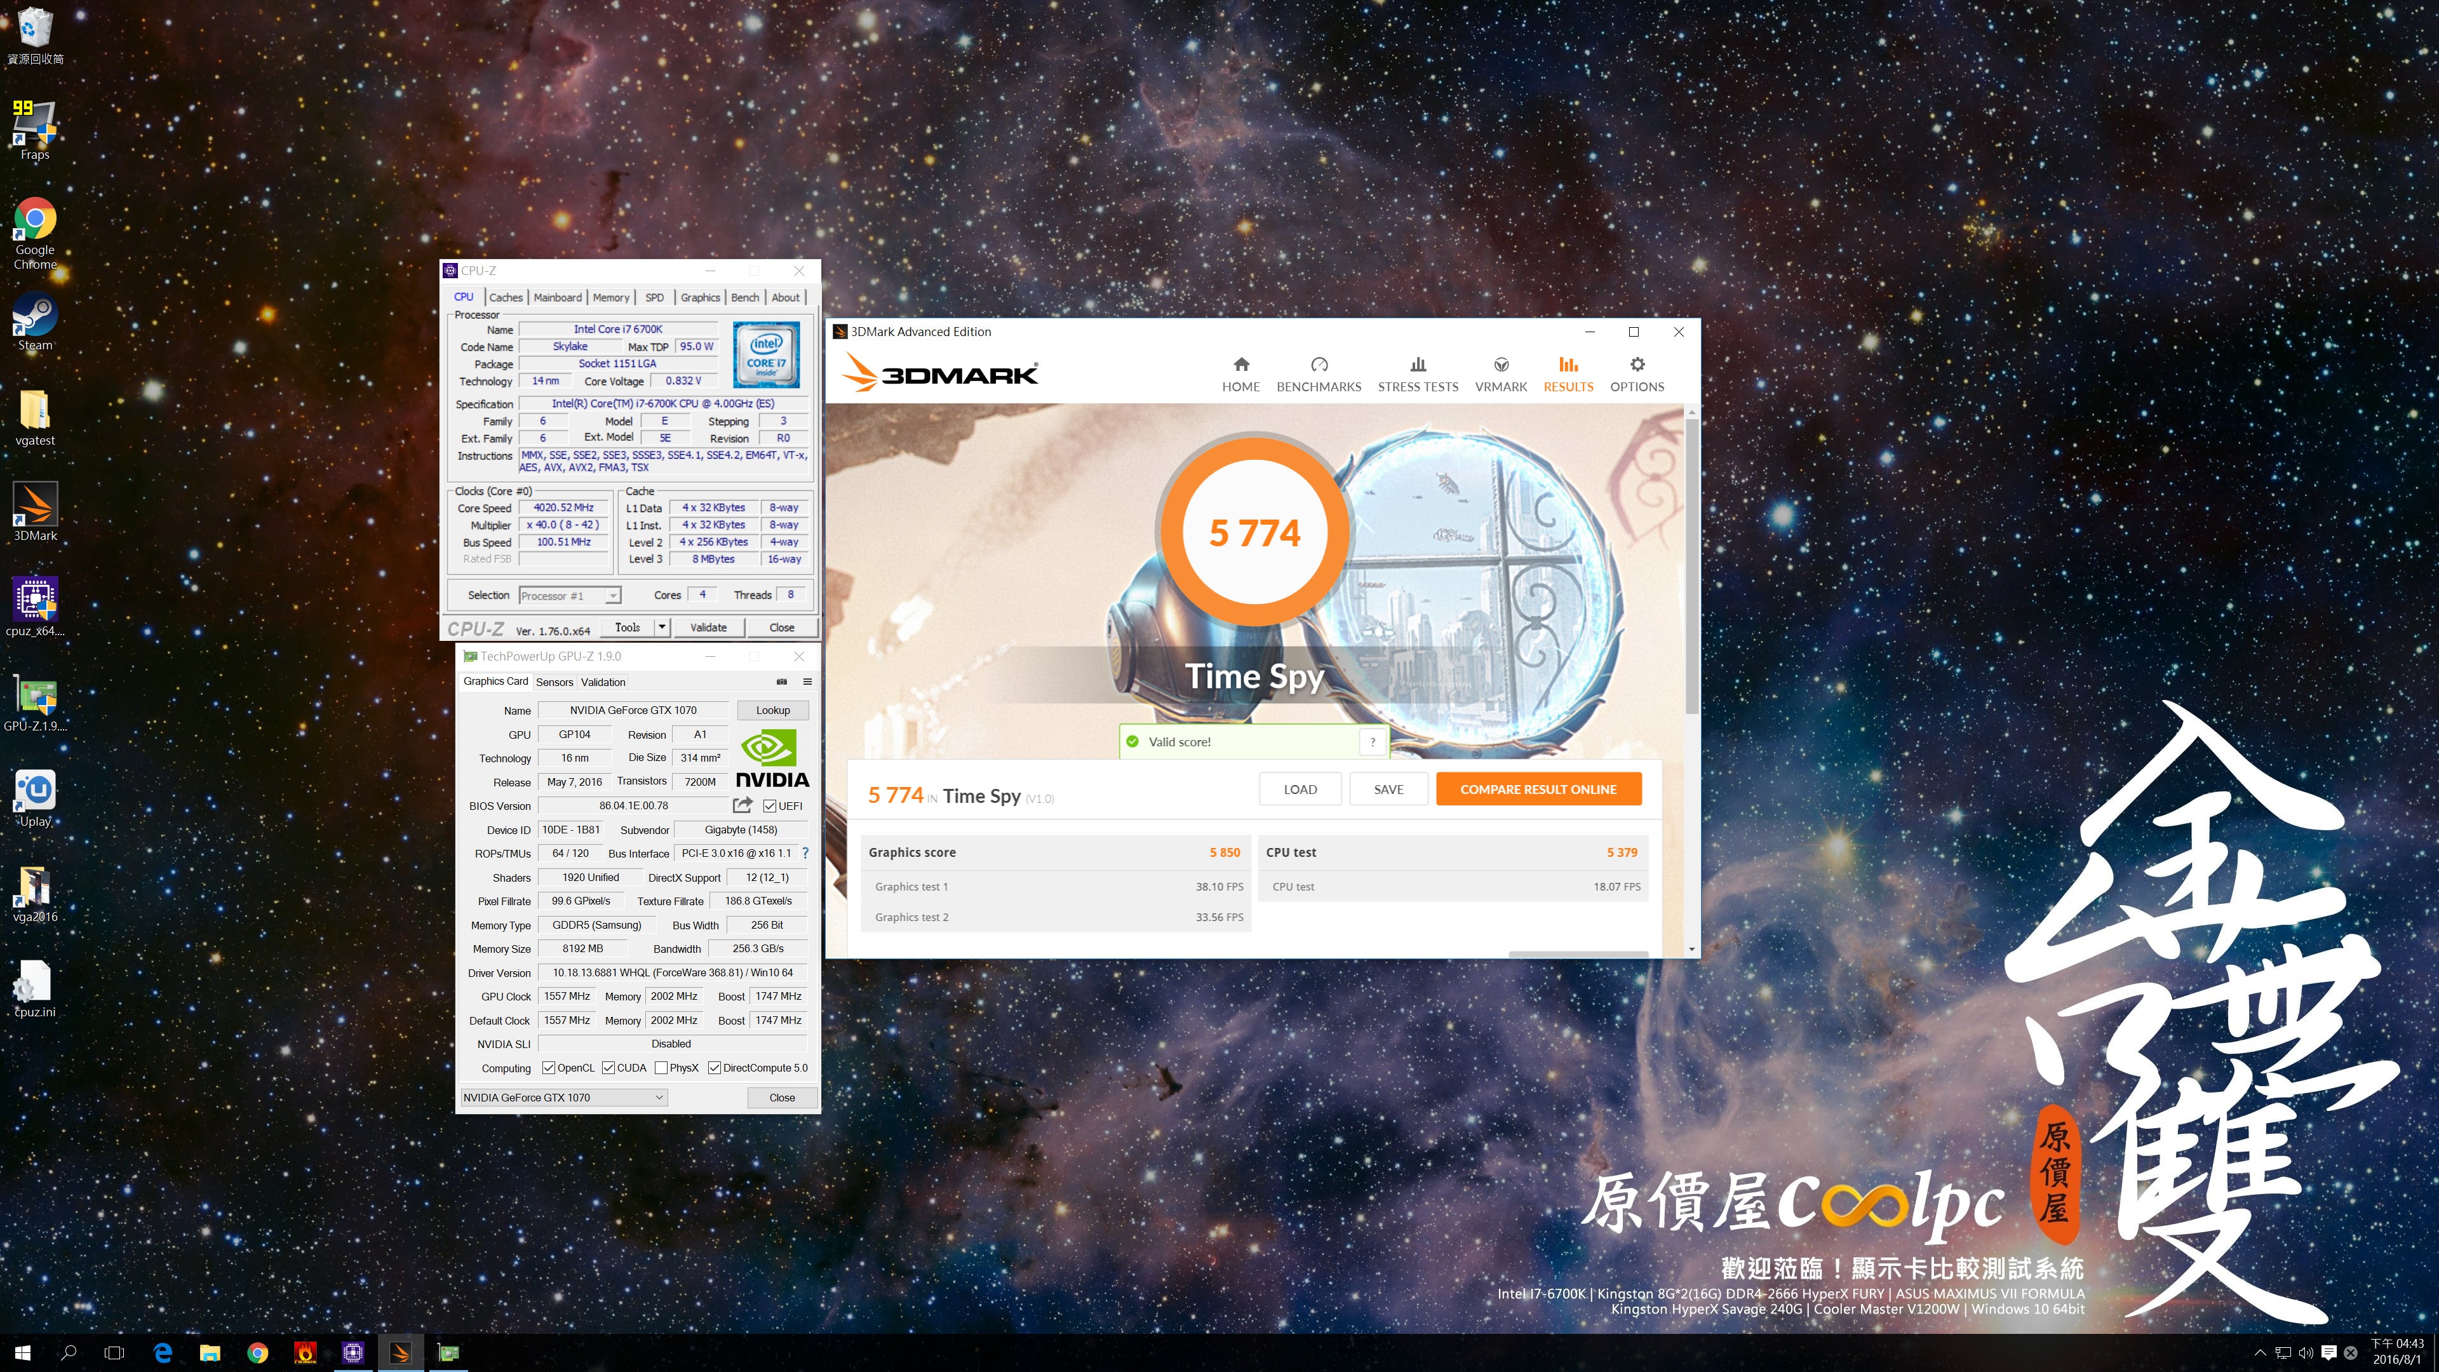This screenshot has height=1372, width=2439.
Task: Open 3DMark BENCHMARKS section
Action: (1319, 375)
